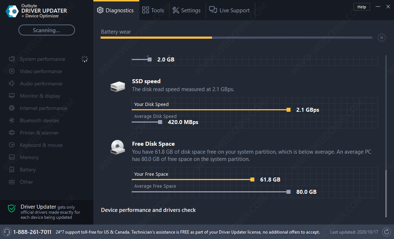Click the SSD speed drive icon
Image resolution: width=394 pixels, height=239 pixels.
tap(118, 87)
